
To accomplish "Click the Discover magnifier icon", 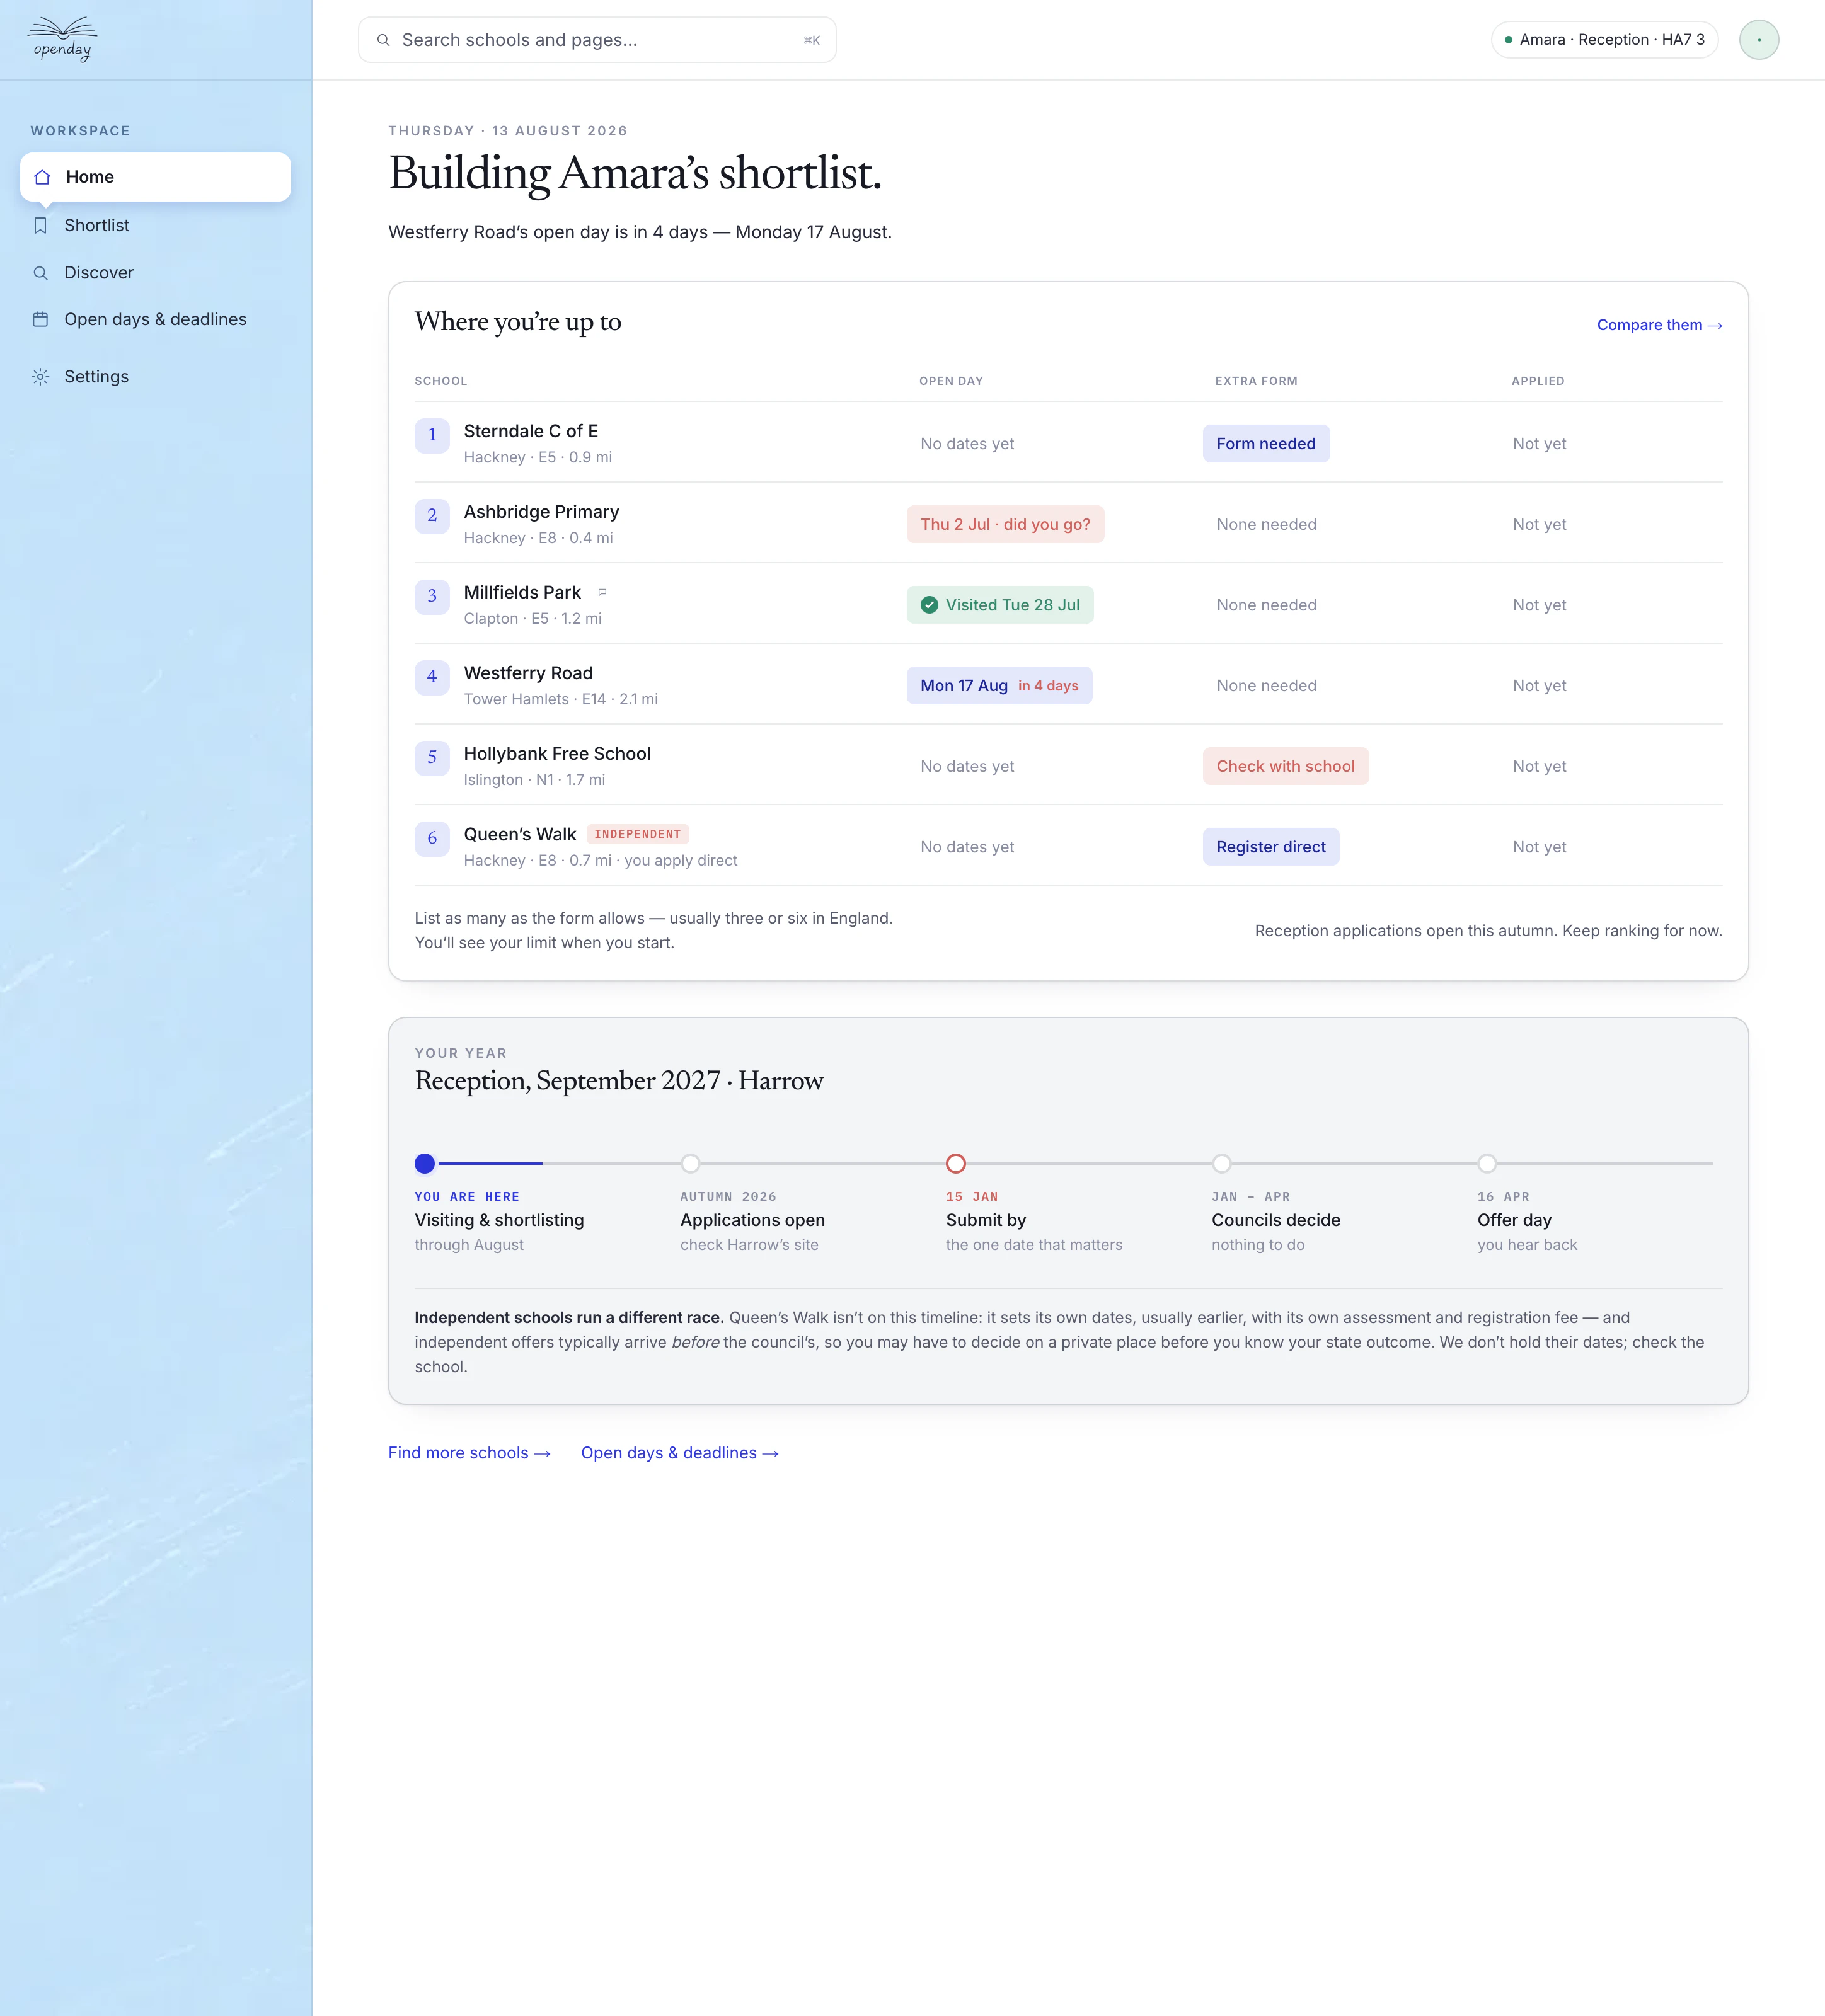I will 40,273.
